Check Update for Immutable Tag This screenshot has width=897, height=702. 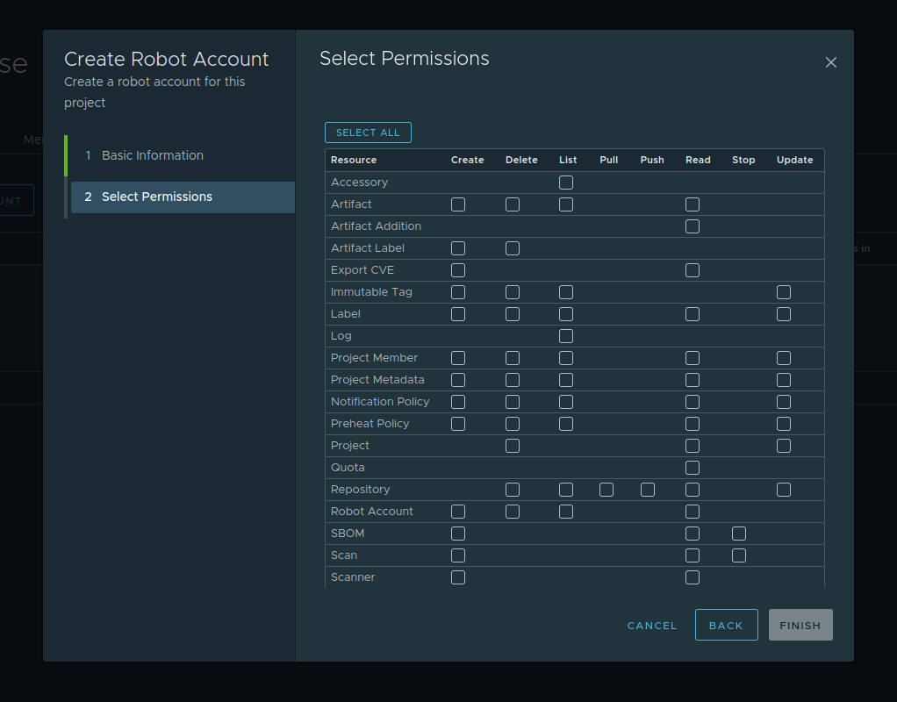tap(783, 292)
